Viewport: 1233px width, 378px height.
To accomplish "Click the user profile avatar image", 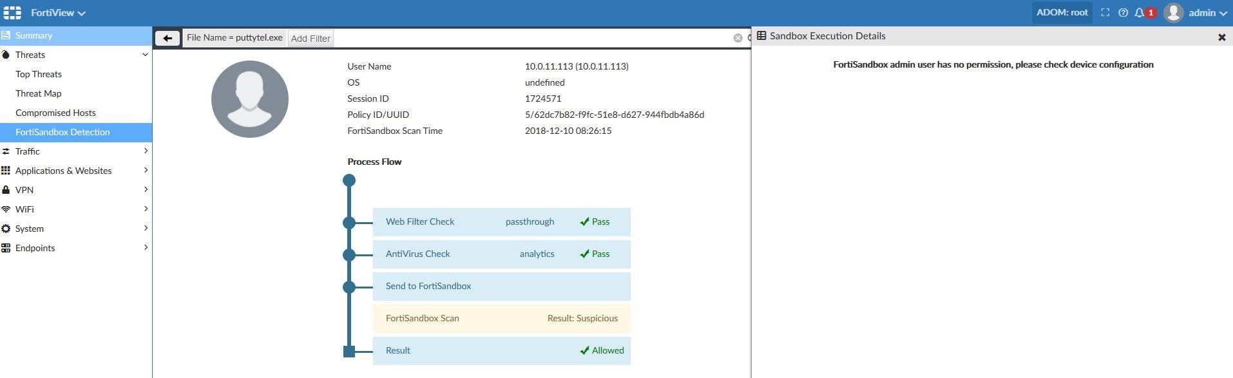I will [250, 99].
